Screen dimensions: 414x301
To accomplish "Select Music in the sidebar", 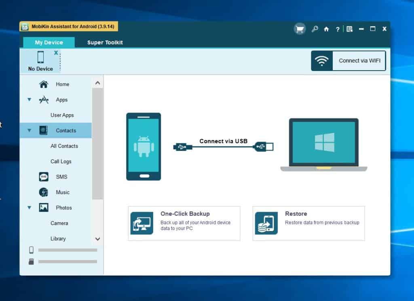I will [x=63, y=192].
